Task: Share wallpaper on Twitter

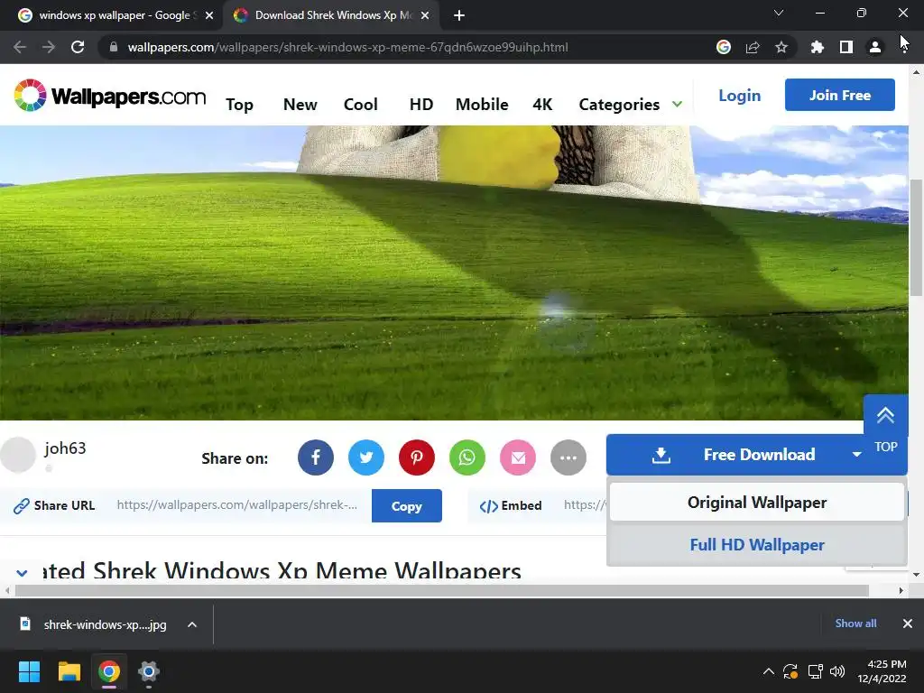Action: 366,457
